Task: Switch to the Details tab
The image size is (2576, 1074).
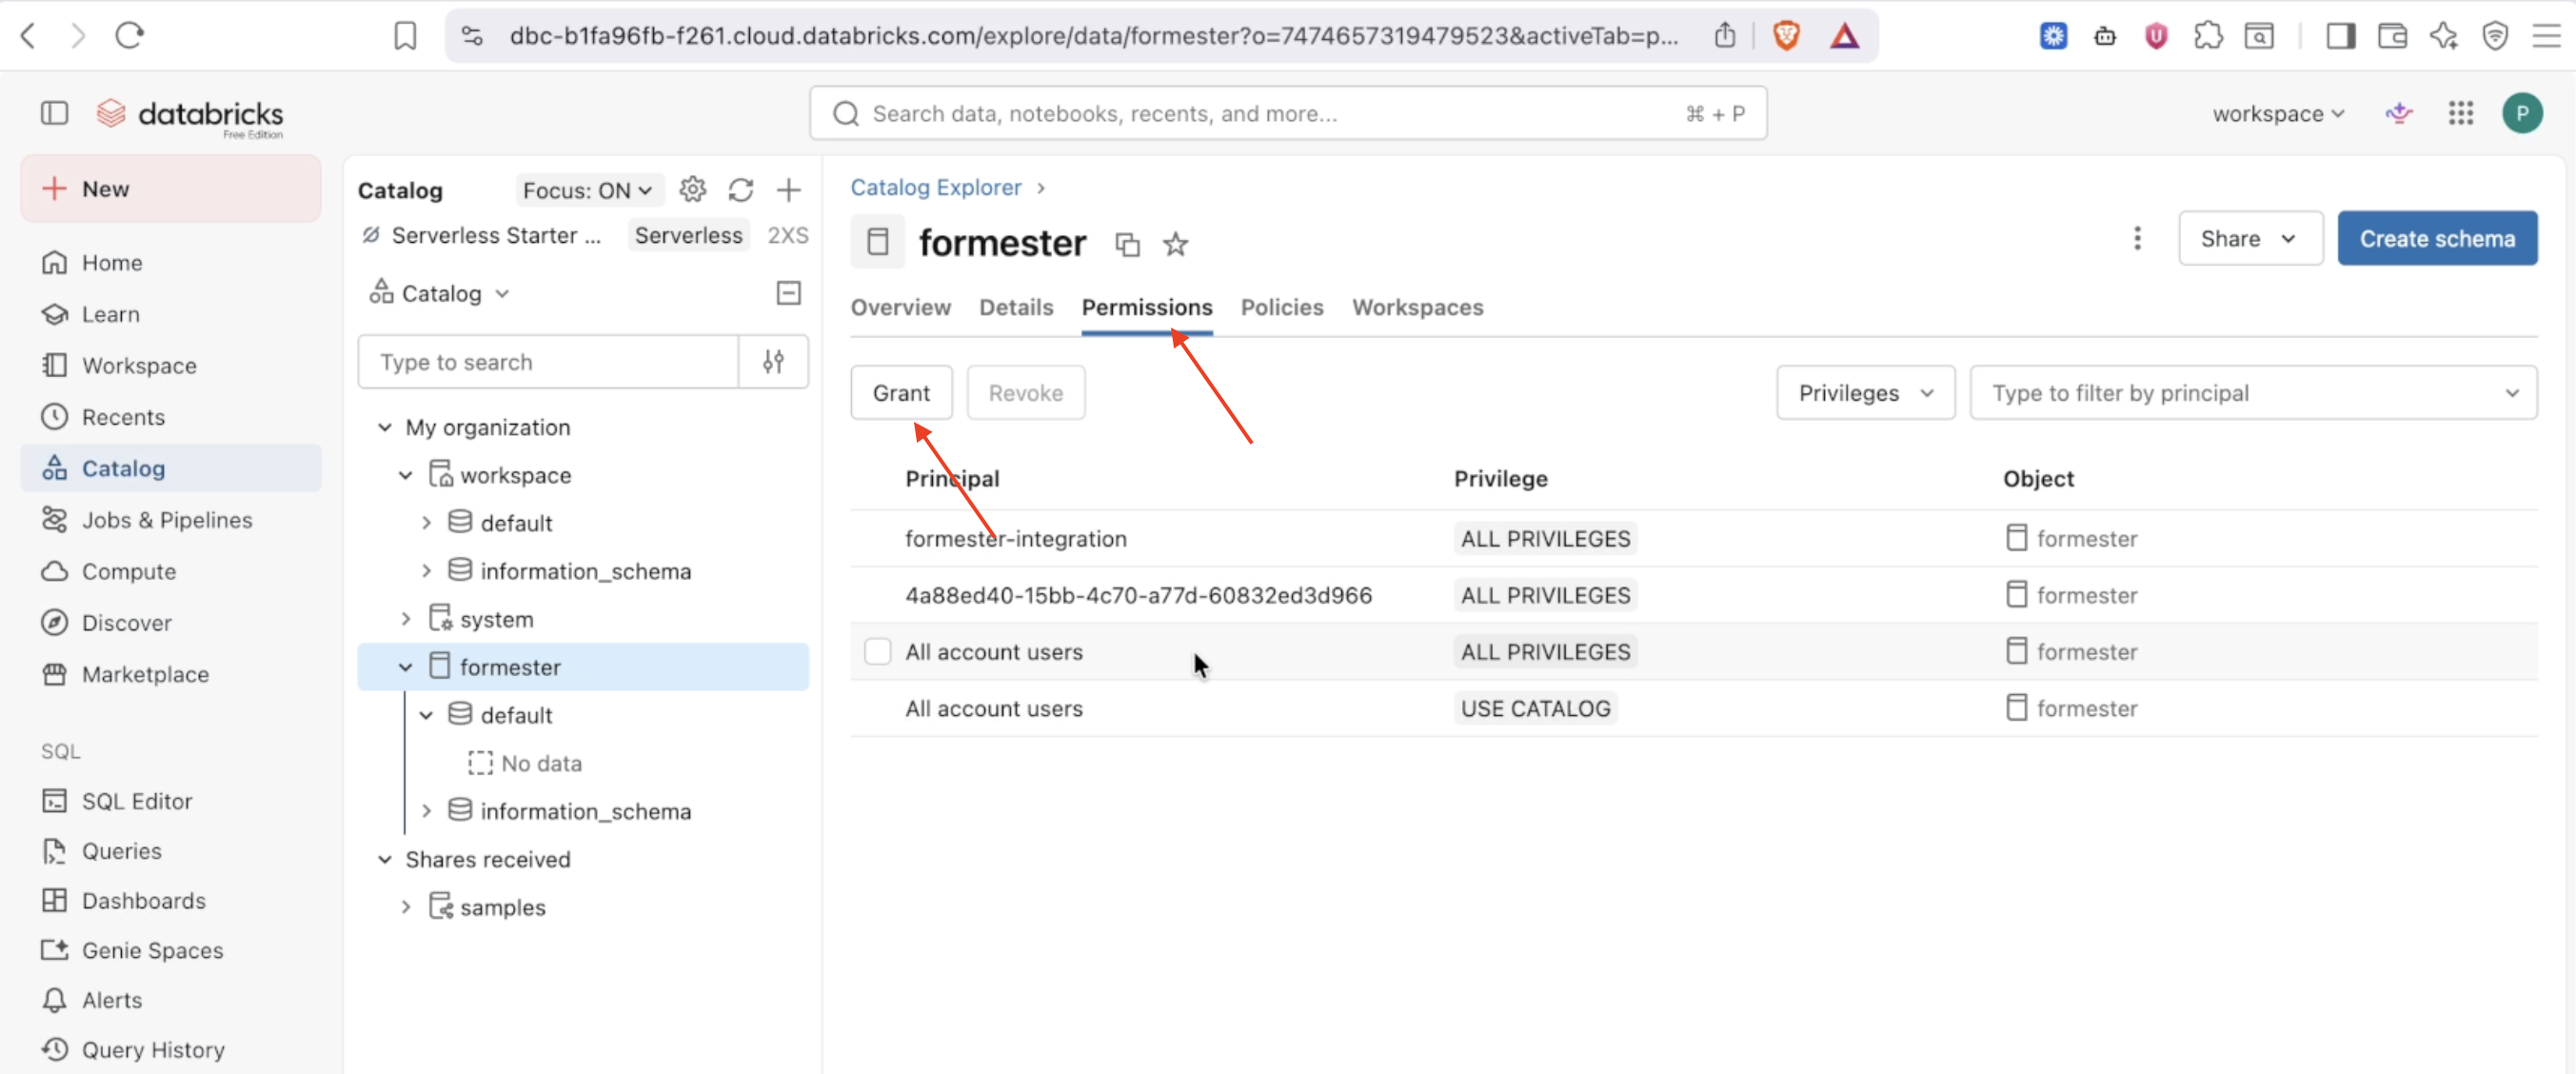Action: [x=1016, y=307]
